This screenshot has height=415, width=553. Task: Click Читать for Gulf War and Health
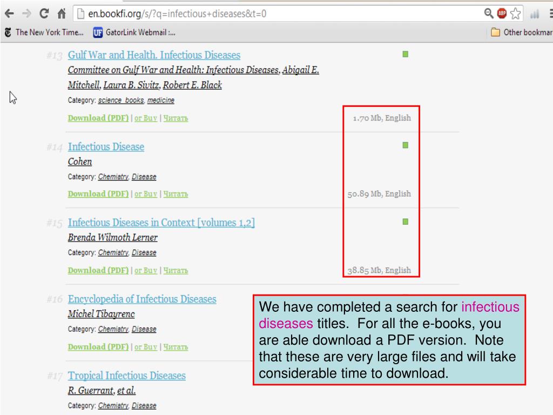176,118
